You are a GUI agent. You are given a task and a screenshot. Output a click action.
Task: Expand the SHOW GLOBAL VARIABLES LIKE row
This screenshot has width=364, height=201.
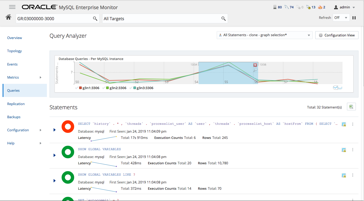[x=55, y=181]
